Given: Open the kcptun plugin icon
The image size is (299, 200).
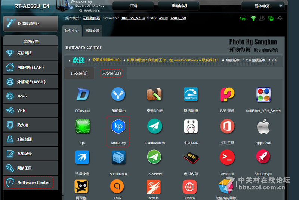Looking at the screenshot, I should coord(154,187).
